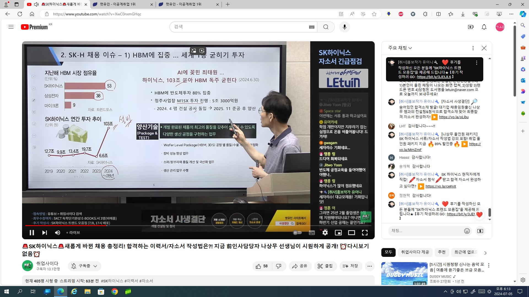Open browser extensions puzzle icon
529x297 pixels.
tap(425, 14)
